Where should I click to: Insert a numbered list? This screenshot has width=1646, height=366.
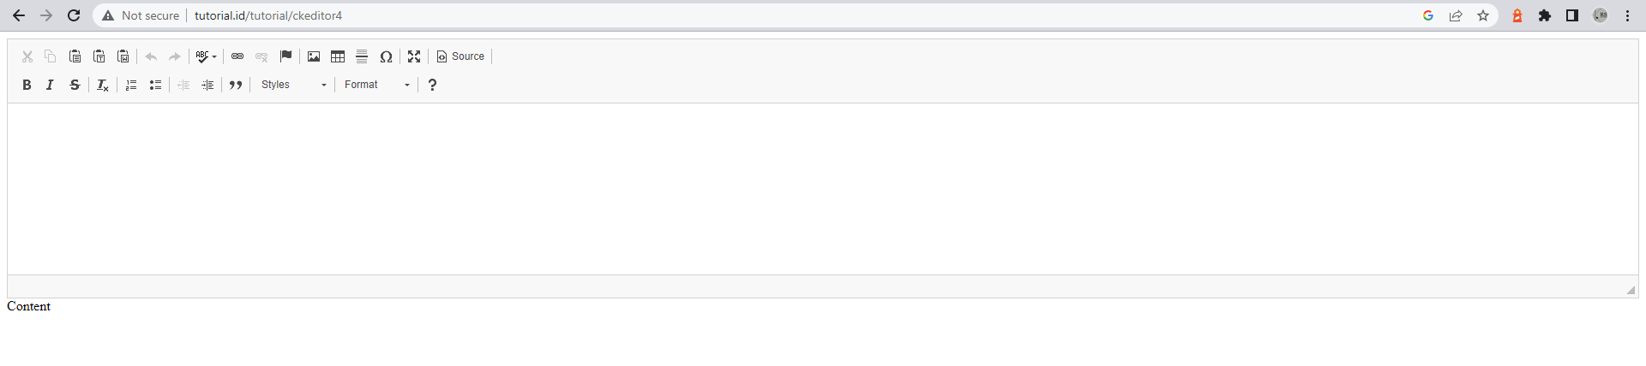[131, 85]
